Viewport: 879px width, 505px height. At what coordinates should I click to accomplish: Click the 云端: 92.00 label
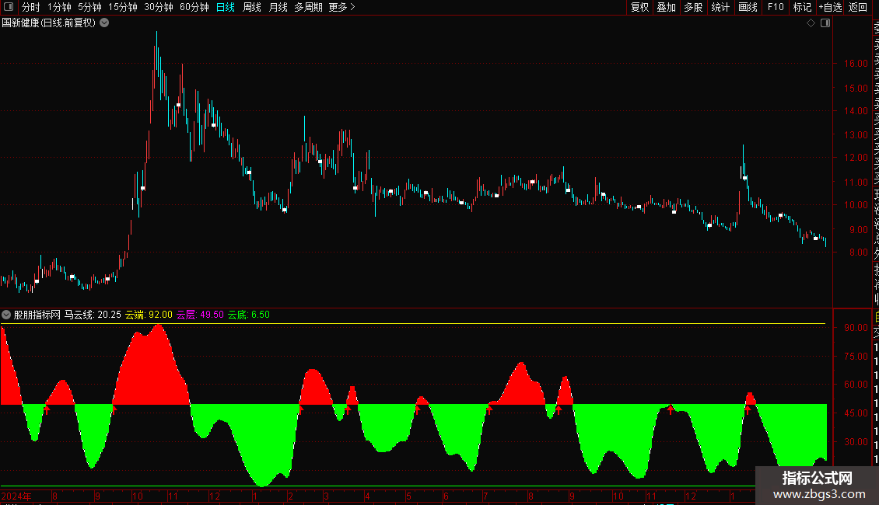pyautogui.click(x=149, y=315)
